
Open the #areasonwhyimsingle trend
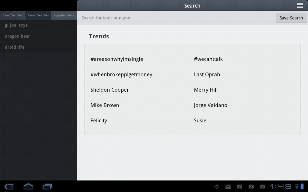tap(117, 59)
